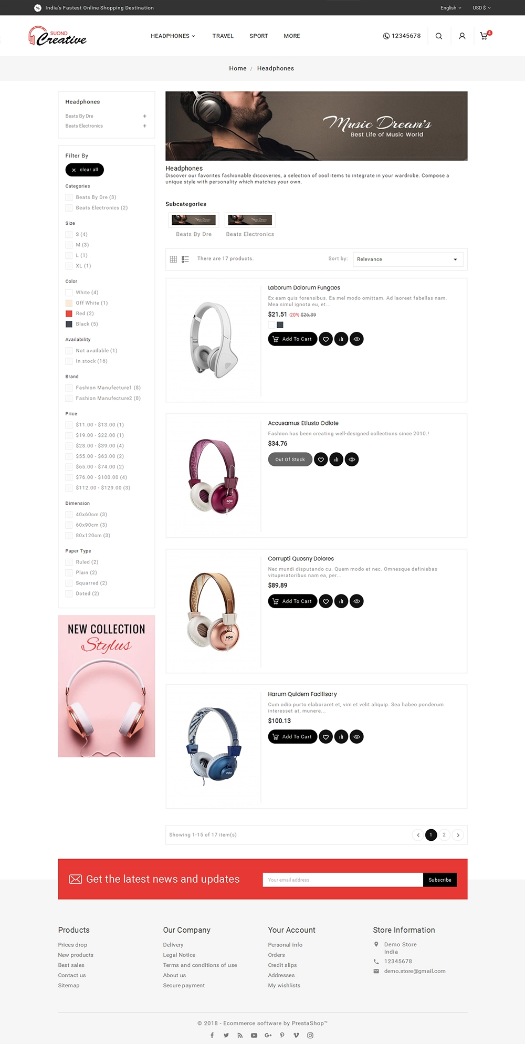
Task: Add Laborum Dolorum Fungaes to wishlist
Action: point(326,339)
